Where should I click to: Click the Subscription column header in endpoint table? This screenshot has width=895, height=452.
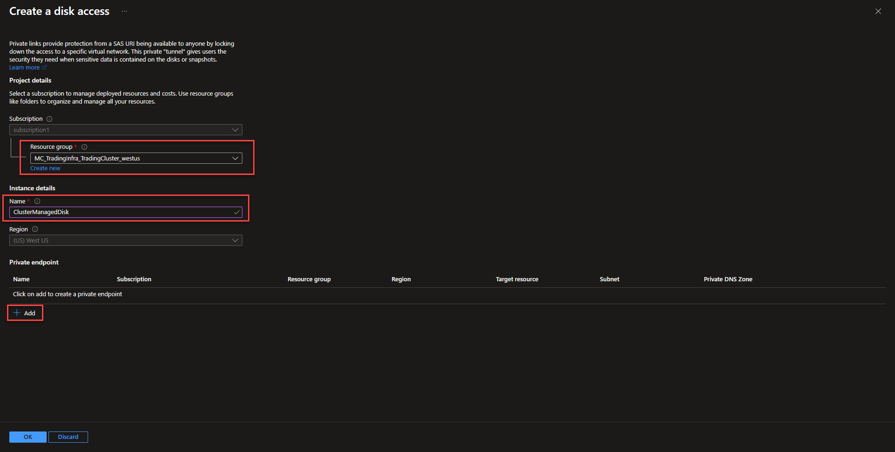[134, 279]
